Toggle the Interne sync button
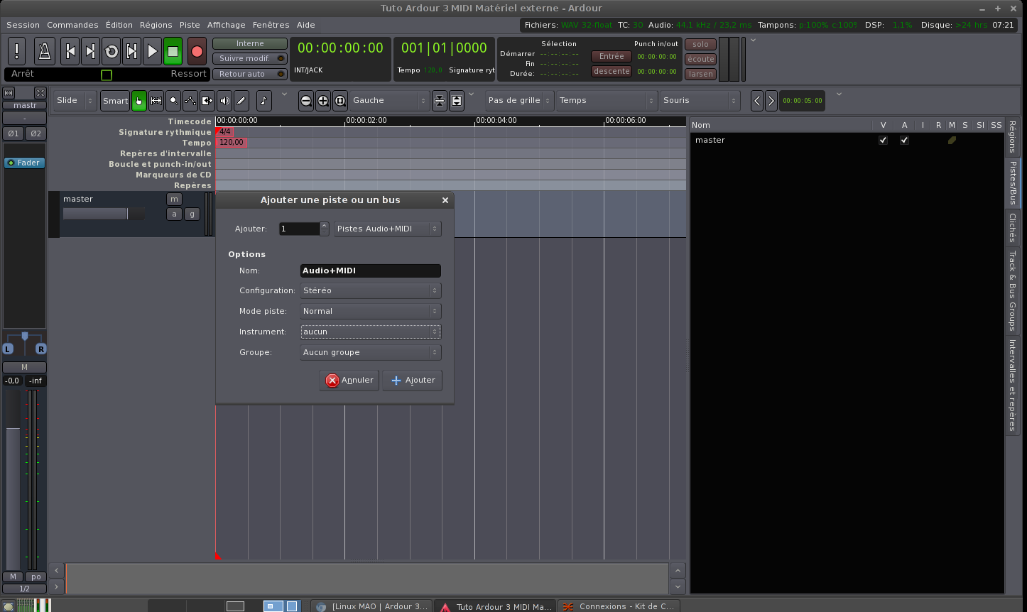The height and width of the screenshot is (612, 1027). tap(250, 44)
